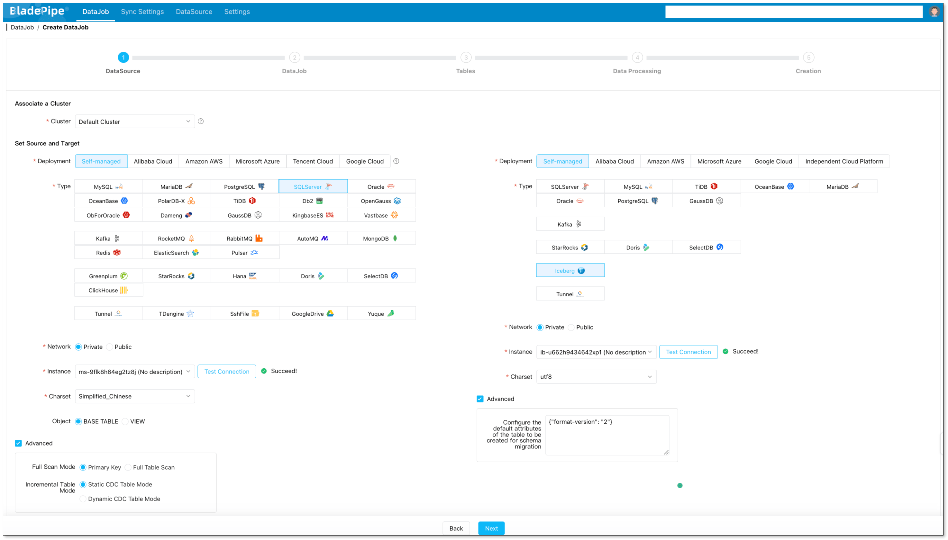Set target network to Public
The width and height of the screenshot is (948, 540).
571,327
